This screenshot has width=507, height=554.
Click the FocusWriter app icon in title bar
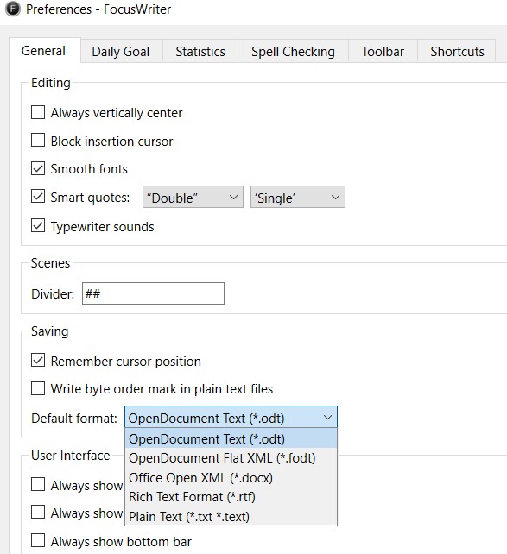point(13,9)
